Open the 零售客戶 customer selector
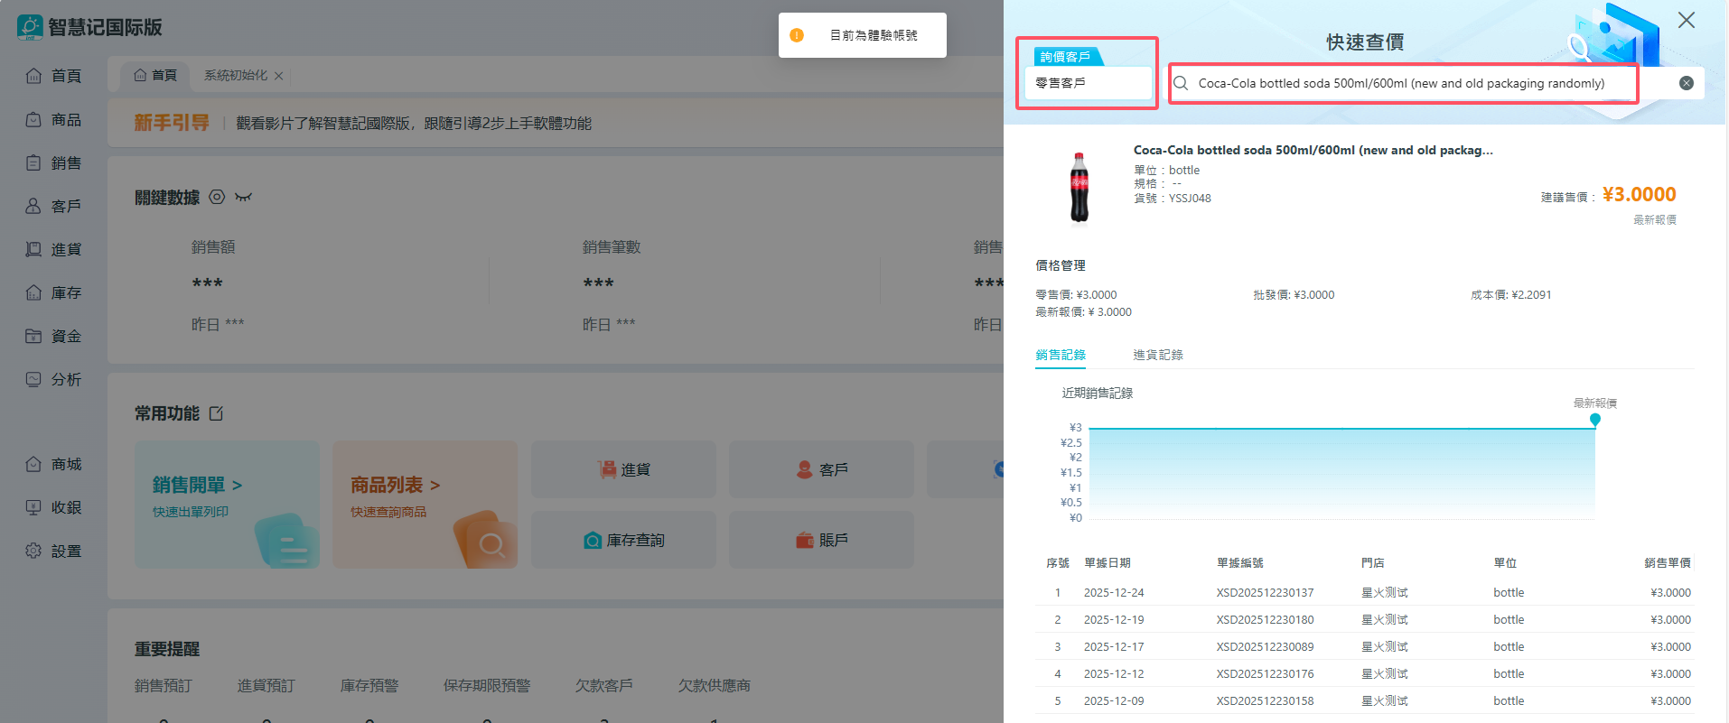The height and width of the screenshot is (723, 1729). pos(1088,83)
